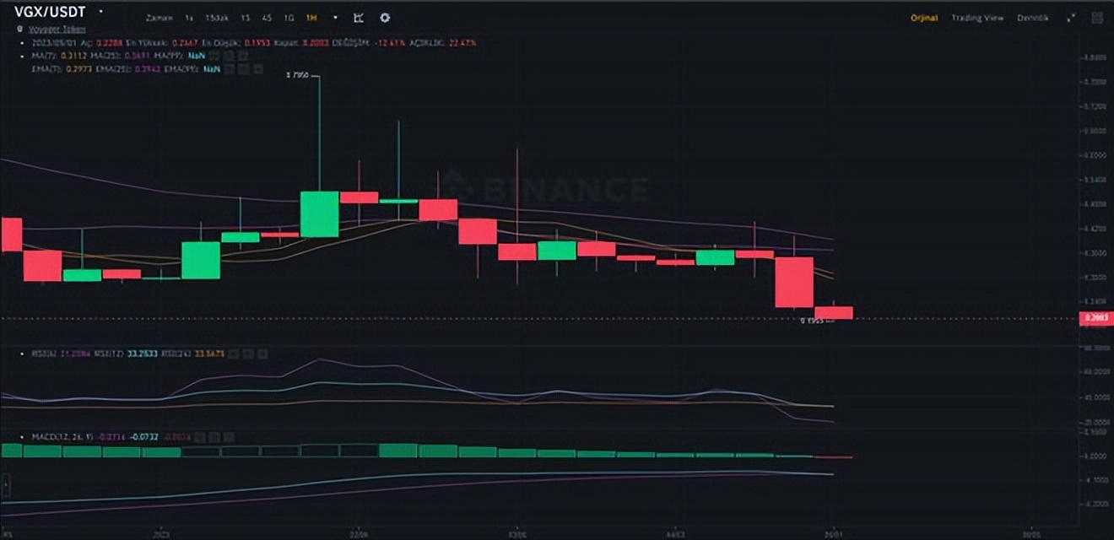
Task: Remove the EMA indicator icon
Action: (258, 68)
